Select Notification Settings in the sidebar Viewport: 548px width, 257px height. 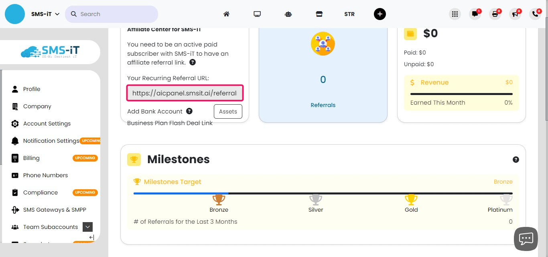click(51, 141)
